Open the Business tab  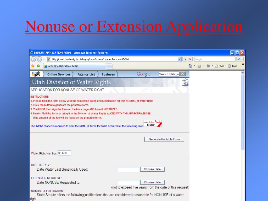(108, 74)
